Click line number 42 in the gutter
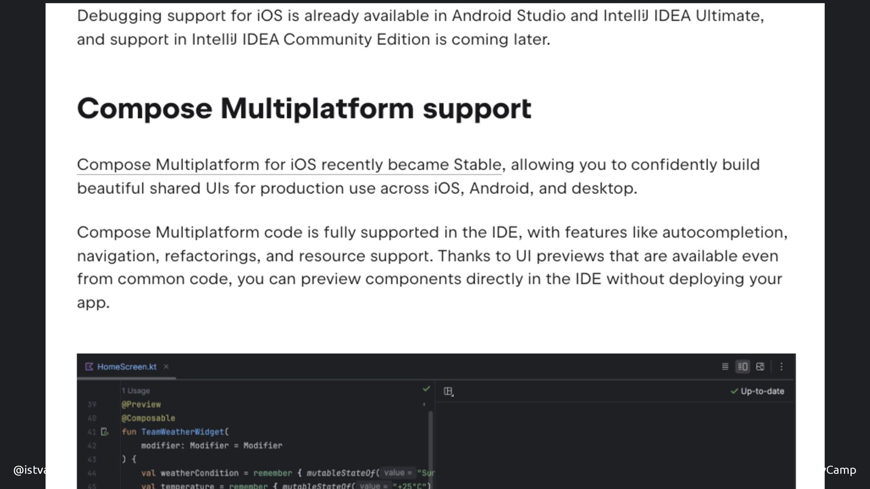The image size is (870, 489). (92, 446)
